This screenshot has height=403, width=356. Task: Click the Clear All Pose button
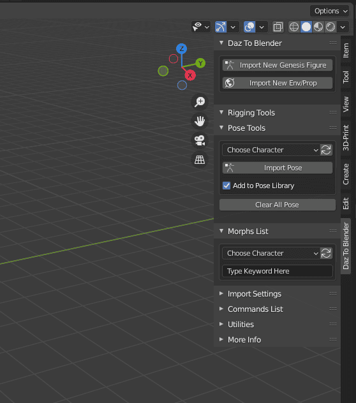[278, 205]
